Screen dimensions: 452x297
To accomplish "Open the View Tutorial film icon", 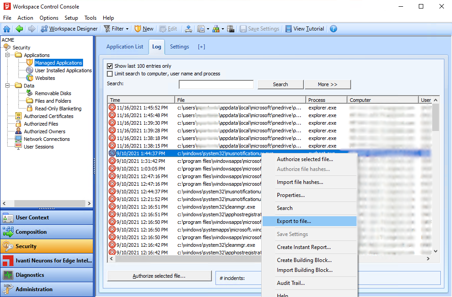I will coord(287,29).
